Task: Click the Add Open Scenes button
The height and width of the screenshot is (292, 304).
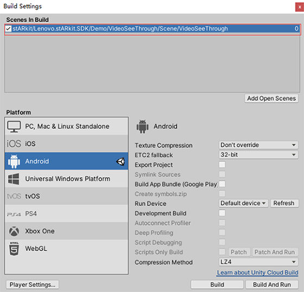Action: coord(271,98)
